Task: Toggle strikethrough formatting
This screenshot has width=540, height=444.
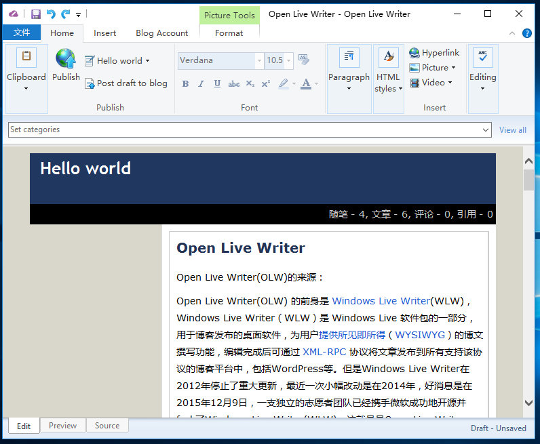Action: coord(234,83)
